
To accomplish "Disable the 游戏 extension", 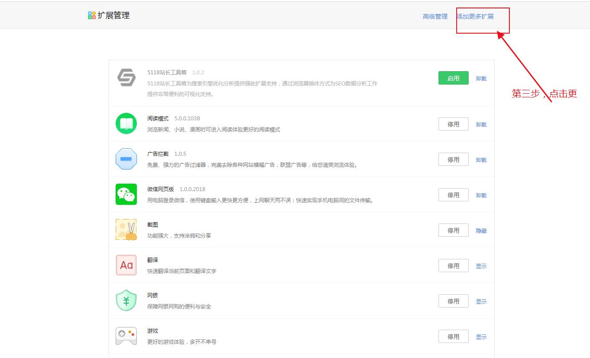I will 453,336.
